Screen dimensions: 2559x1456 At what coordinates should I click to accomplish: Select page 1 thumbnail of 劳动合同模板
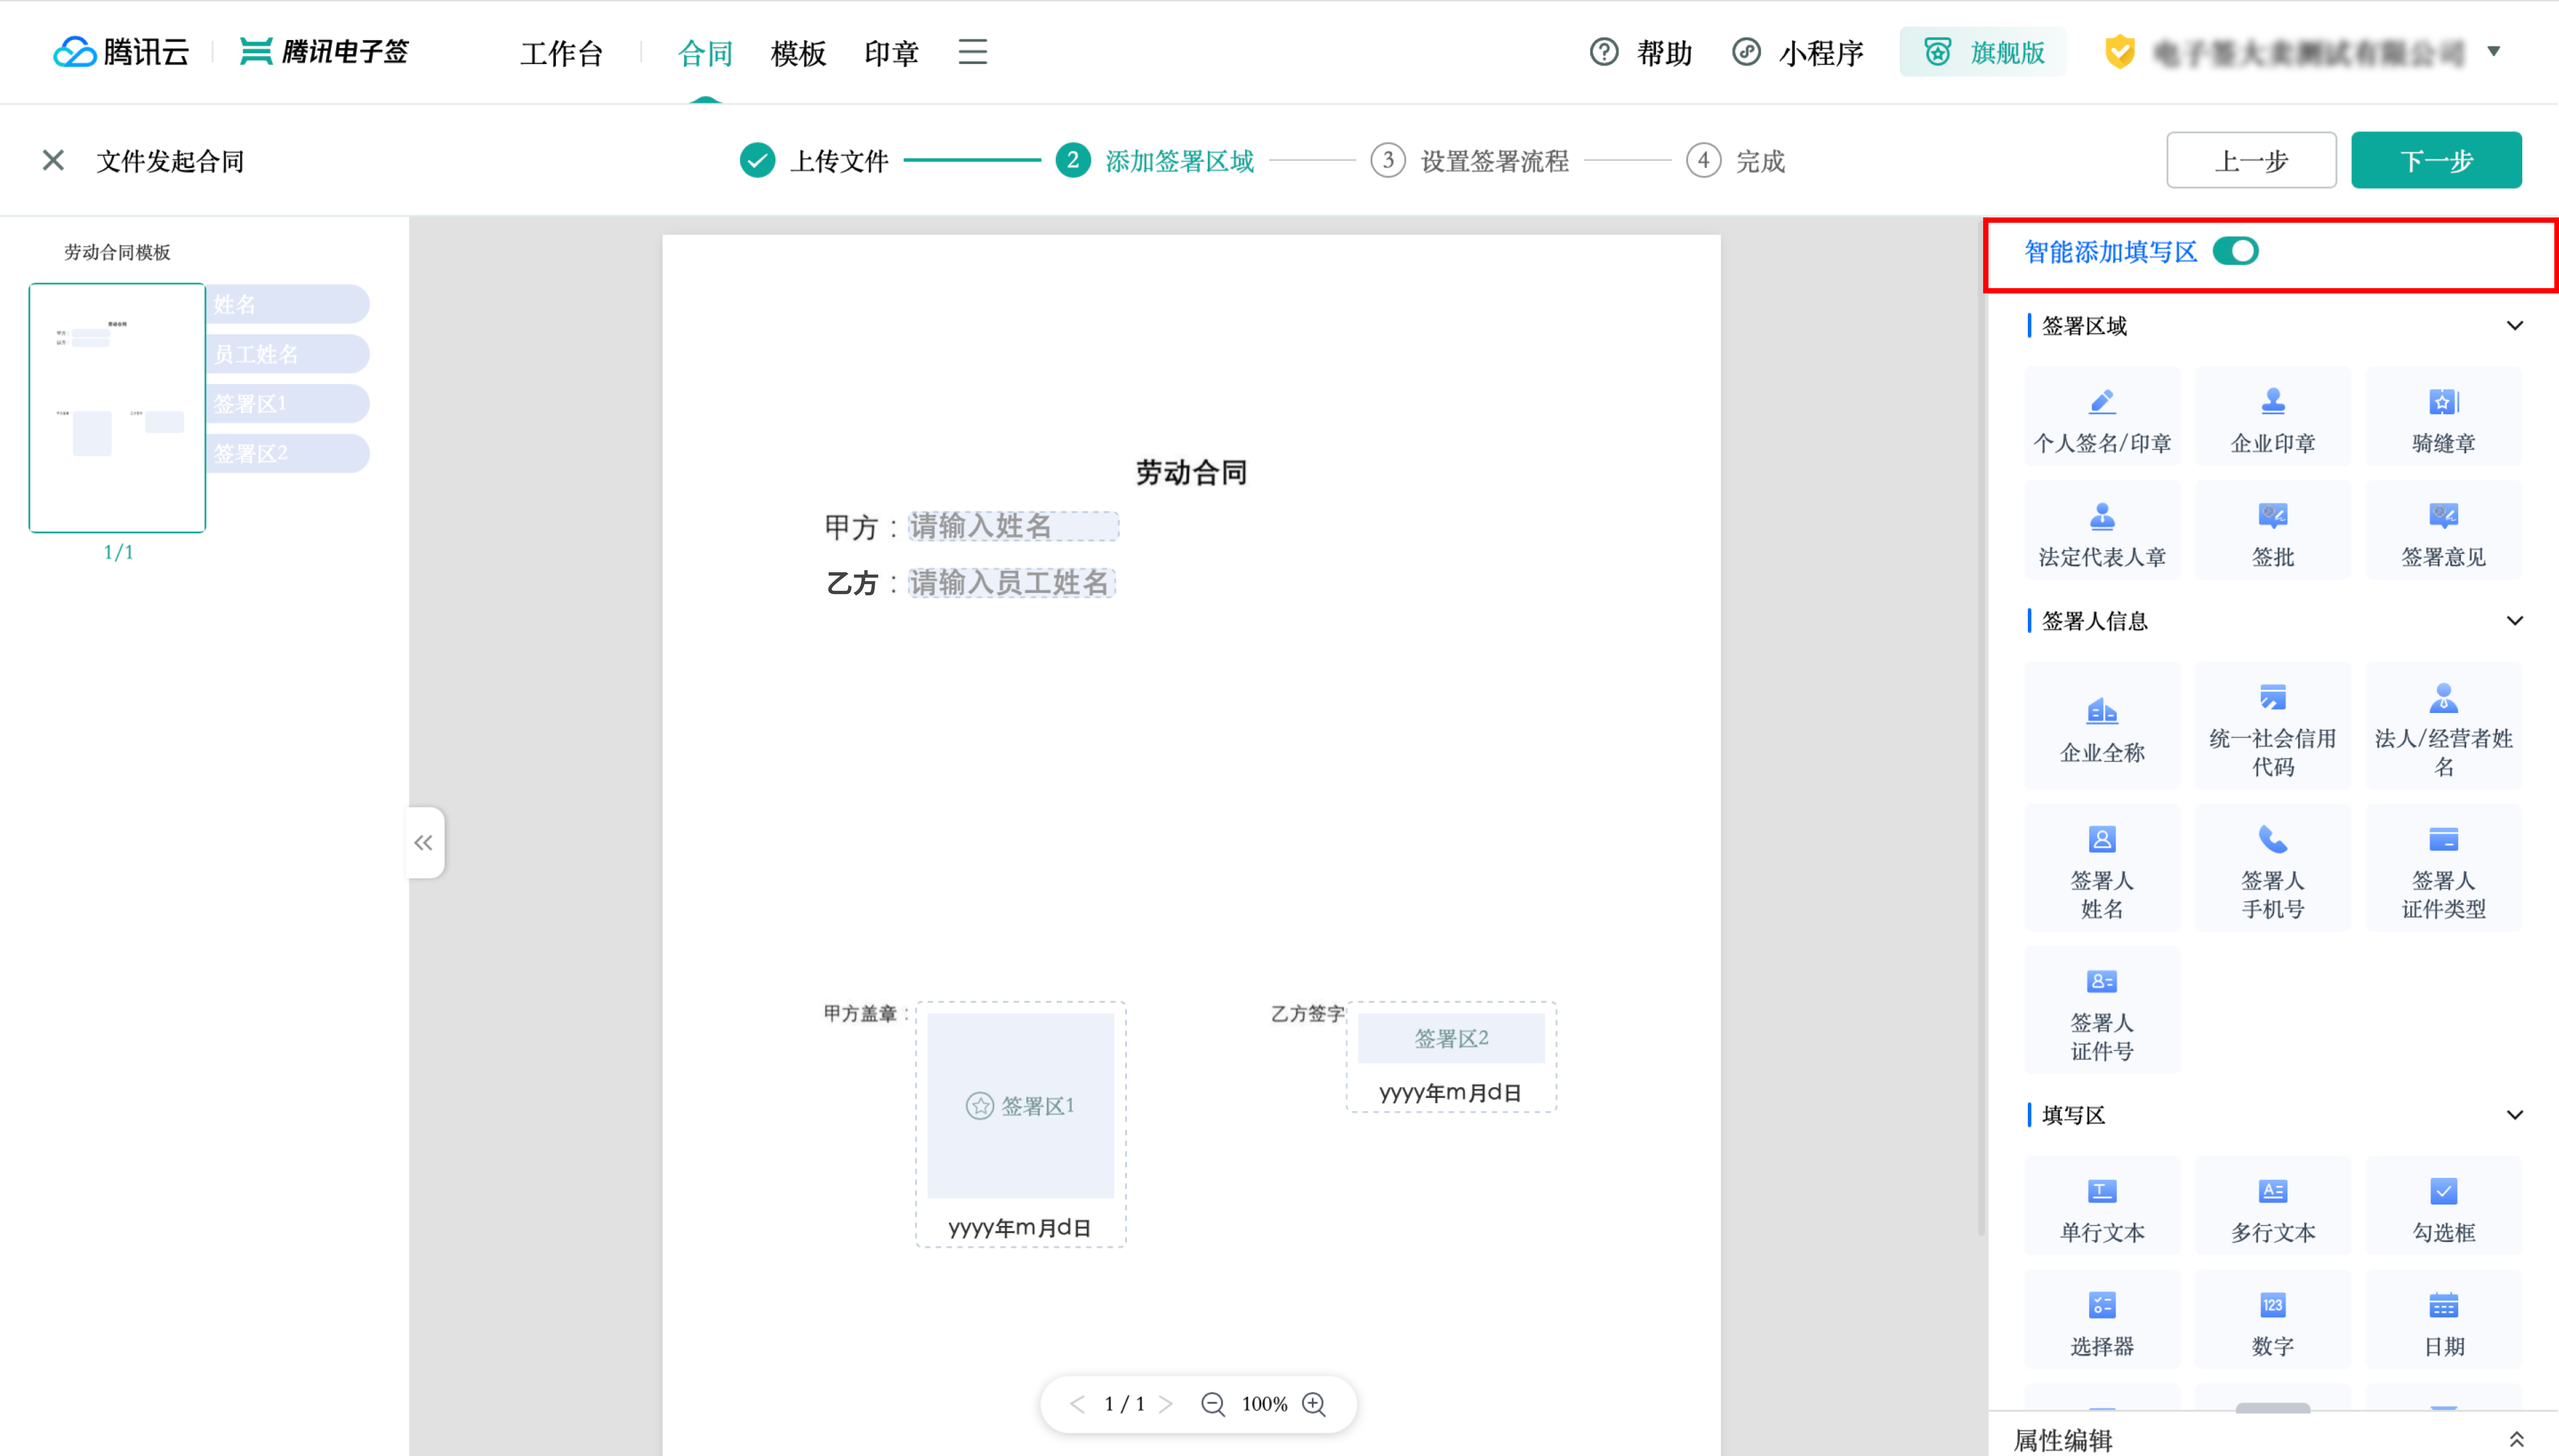pyautogui.click(x=117, y=408)
